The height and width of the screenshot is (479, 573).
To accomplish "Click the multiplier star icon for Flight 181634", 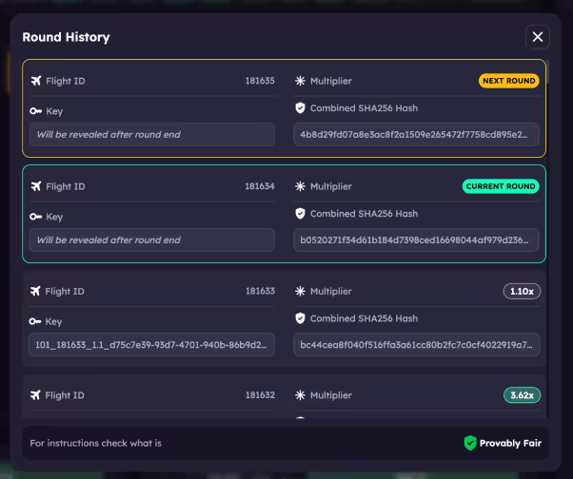I will (x=300, y=186).
